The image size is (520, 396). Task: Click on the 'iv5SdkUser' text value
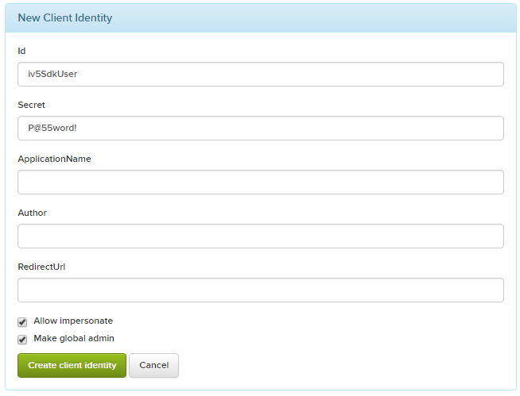tap(52, 75)
